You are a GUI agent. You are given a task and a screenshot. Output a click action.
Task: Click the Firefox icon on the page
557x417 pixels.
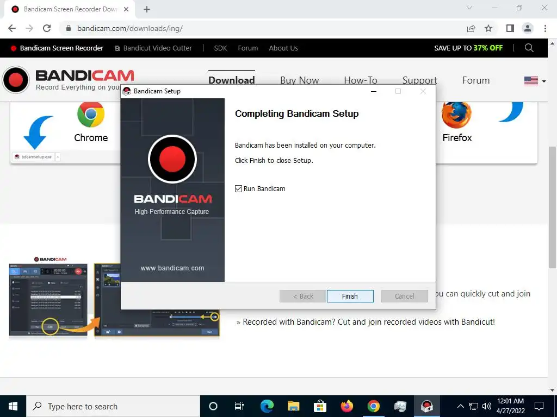[456, 115]
